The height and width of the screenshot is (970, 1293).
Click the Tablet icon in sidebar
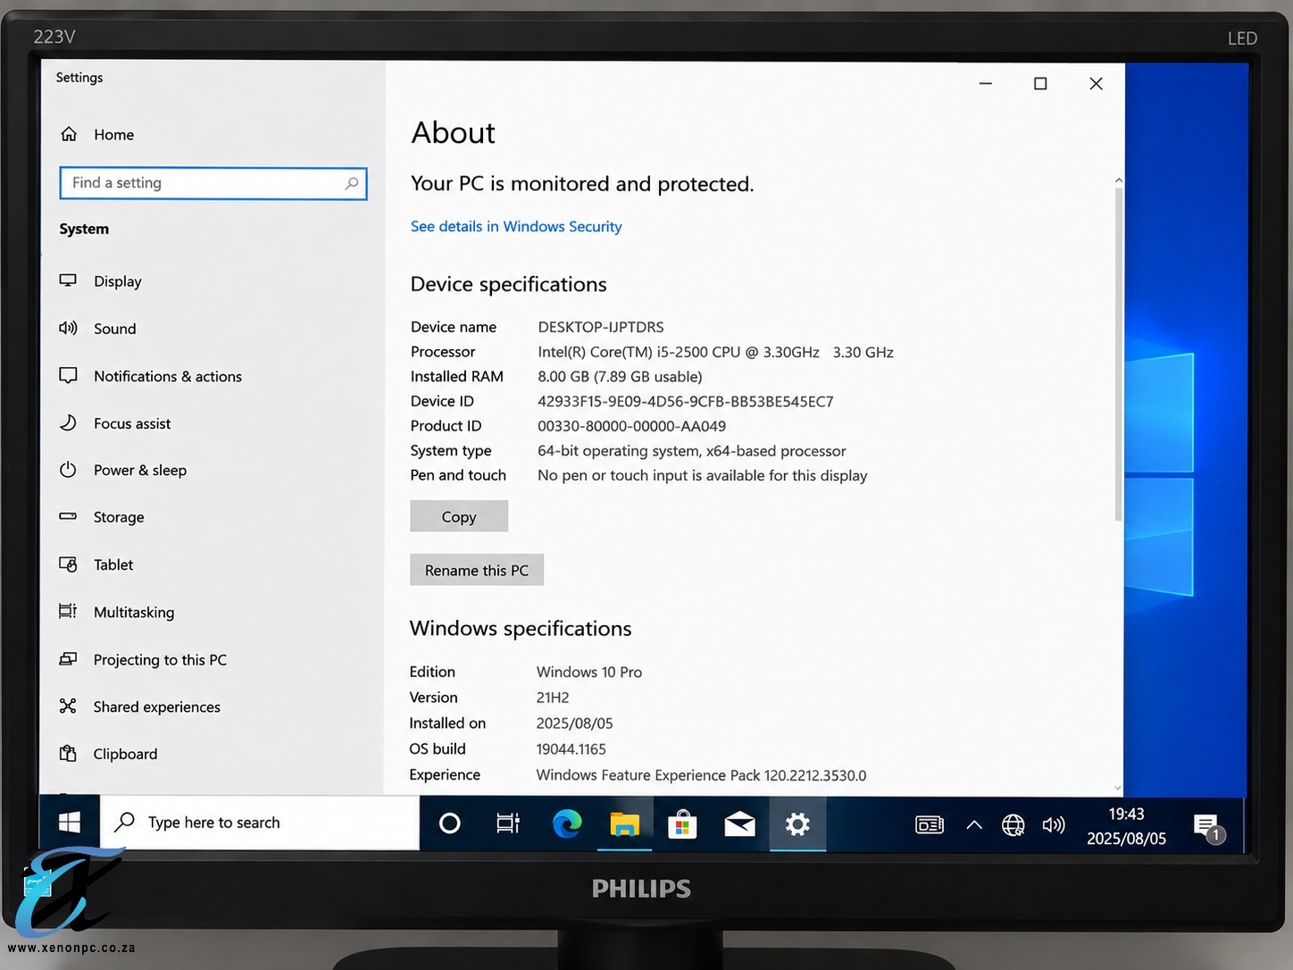point(68,564)
